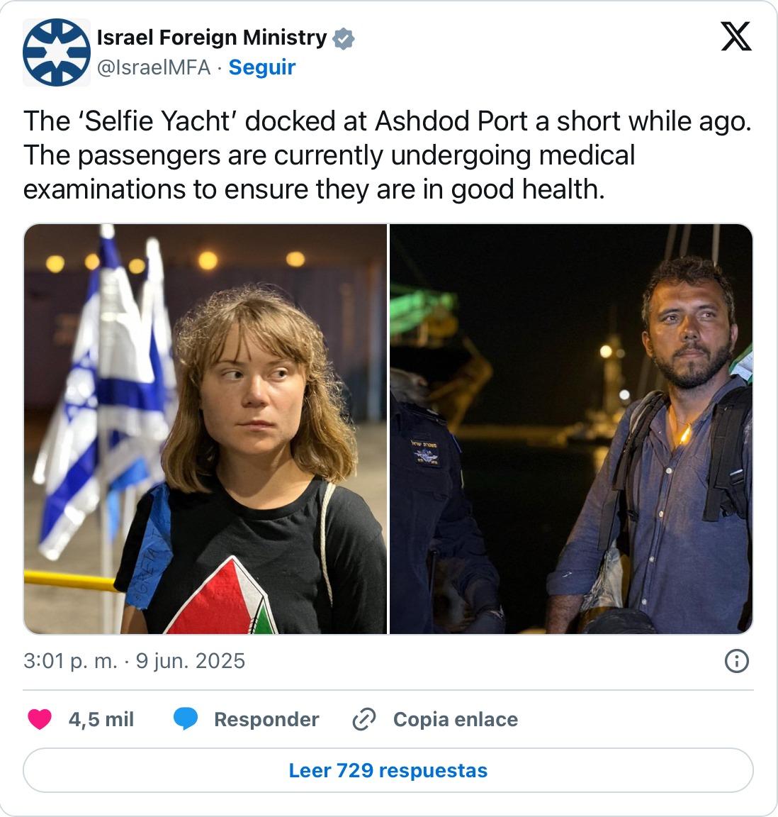The image size is (778, 817).
Task: Click the blue reply speech bubble icon
Action: (x=186, y=719)
